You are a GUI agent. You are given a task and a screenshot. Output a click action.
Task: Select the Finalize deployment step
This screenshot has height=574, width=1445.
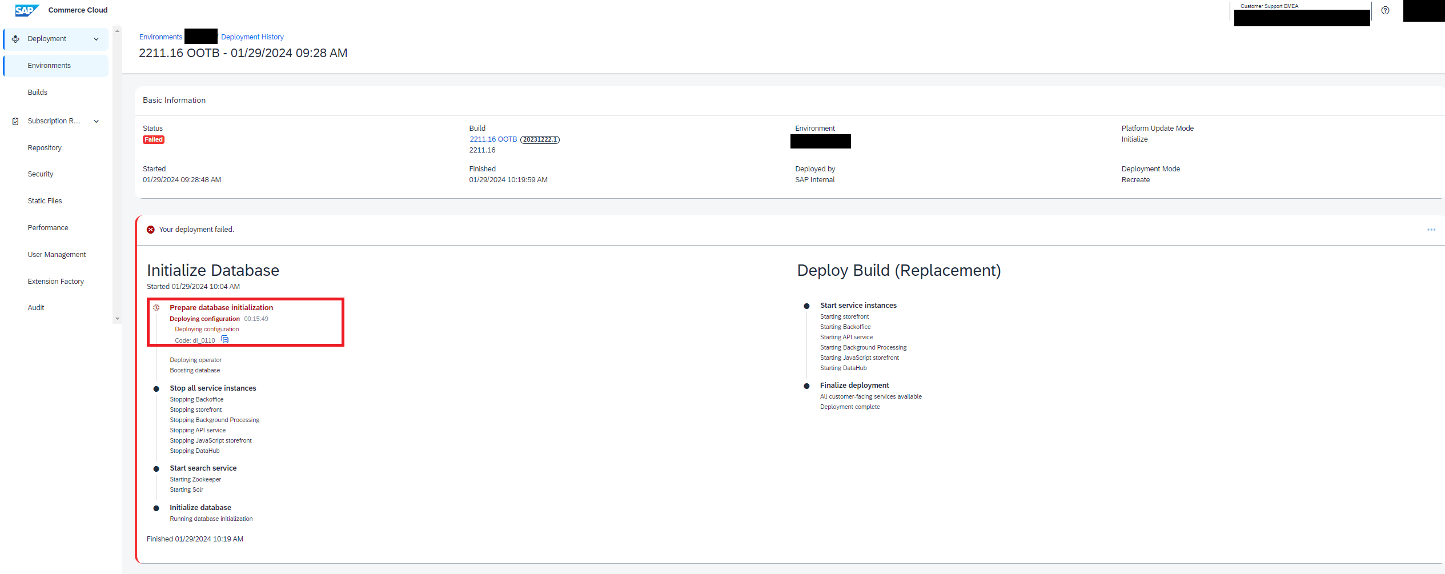point(854,386)
